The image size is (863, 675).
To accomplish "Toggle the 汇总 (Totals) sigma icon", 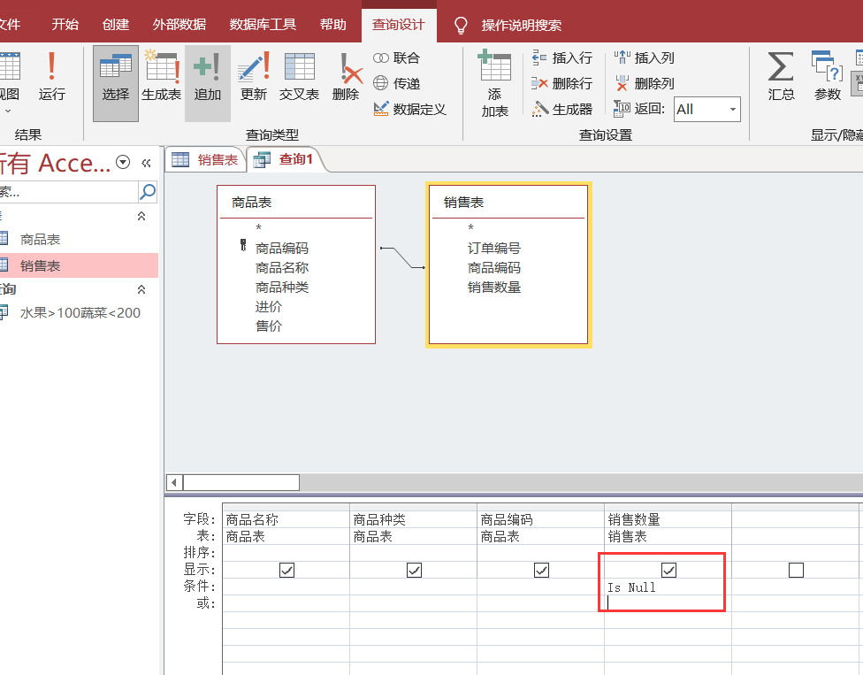I will click(781, 66).
